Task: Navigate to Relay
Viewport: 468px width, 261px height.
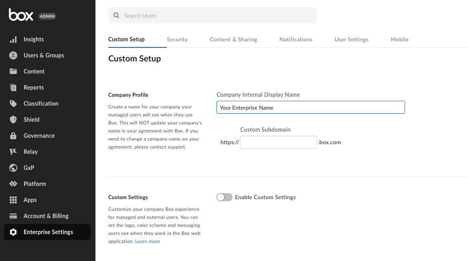Action: coord(30,152)
